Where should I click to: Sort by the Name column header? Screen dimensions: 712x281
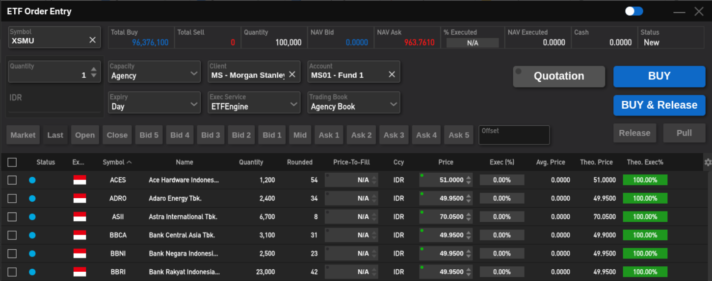pos(185,162)
